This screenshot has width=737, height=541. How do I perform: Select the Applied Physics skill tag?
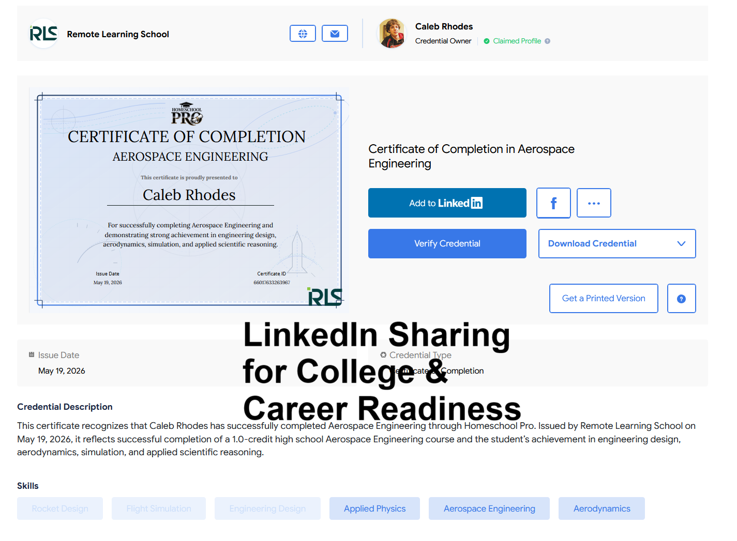tap(374, 508)
